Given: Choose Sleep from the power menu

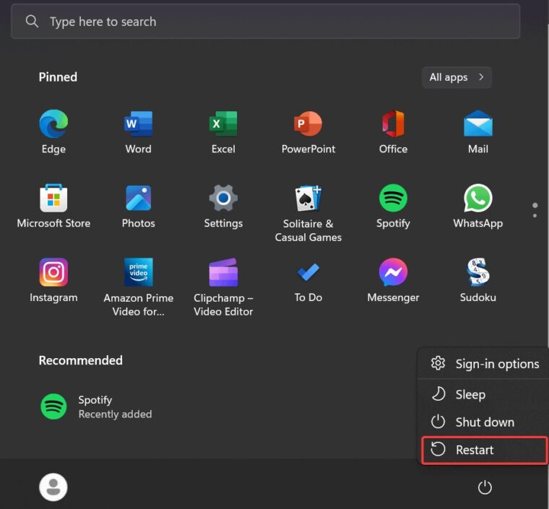Looking at the screenshot, I should 485,395.
